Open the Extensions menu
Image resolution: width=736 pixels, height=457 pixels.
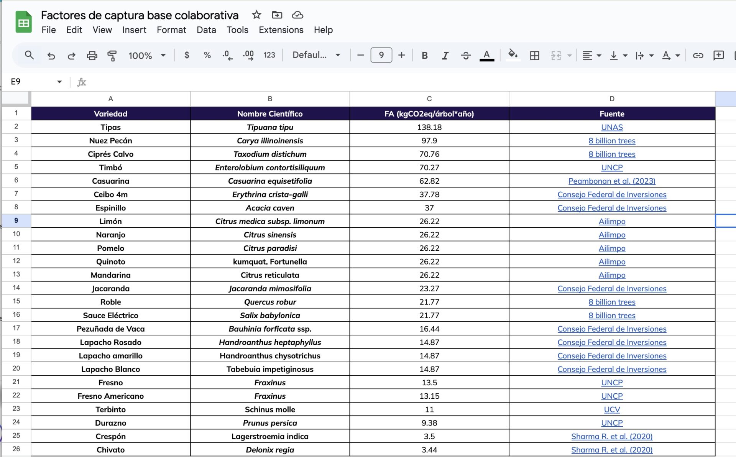(281, 30)
